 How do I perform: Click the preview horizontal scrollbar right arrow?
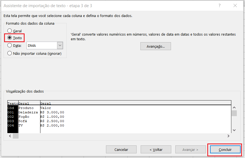pyautogui.click(x=228, y=136)
